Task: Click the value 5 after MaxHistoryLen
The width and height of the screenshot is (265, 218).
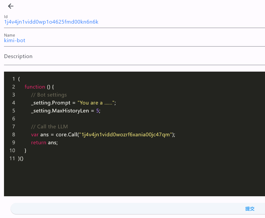Action: pos(98,111)
